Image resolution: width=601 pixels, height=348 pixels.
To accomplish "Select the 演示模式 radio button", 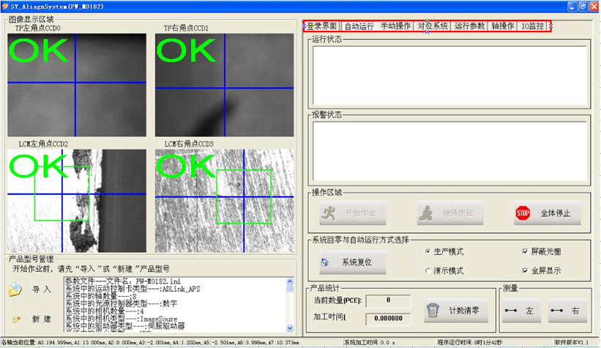I will (428, 270).
